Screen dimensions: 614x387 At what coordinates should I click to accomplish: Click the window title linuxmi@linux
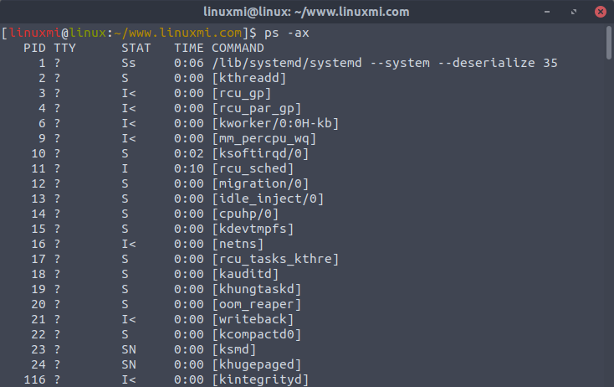pos(307,12)
